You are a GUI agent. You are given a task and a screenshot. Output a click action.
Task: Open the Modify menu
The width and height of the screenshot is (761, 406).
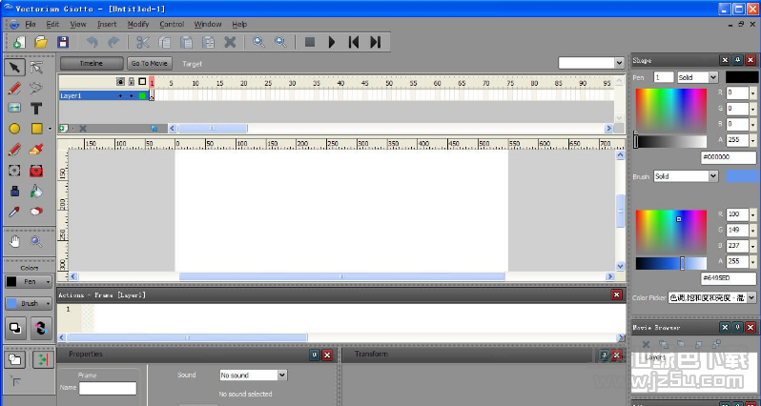138,24
